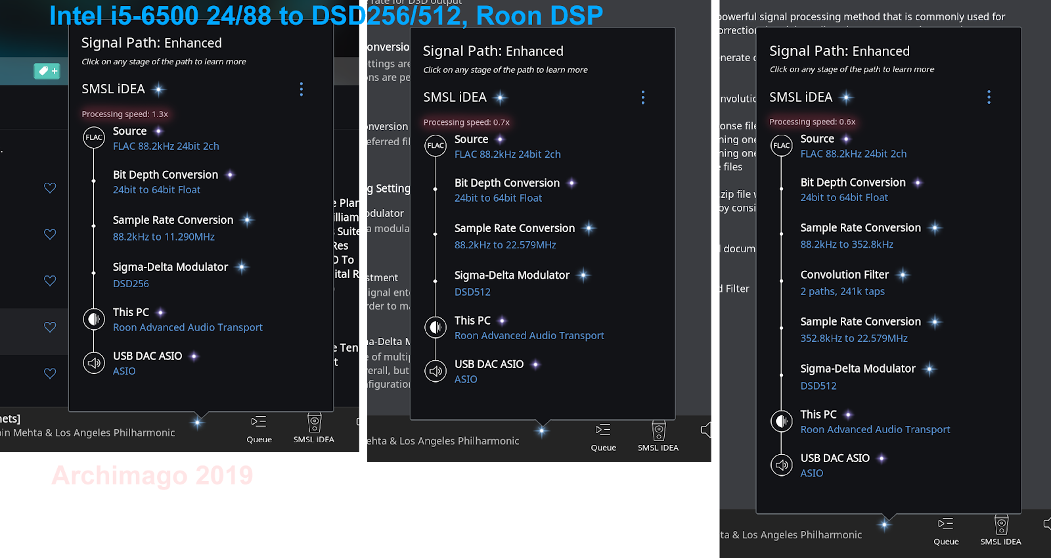Click USB DAC ASIO in convolution panel
Image resolution: width=1051 pixels, height=558 pixels.
pyautogui.click(x=835, y=458)
